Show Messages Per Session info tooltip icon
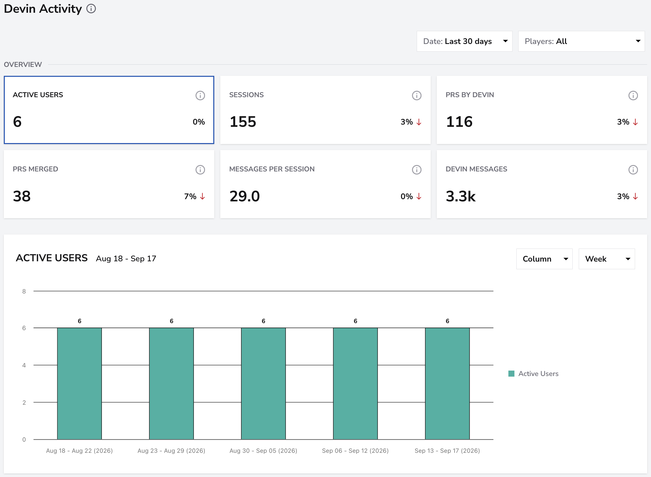 [x=417, y=170]
